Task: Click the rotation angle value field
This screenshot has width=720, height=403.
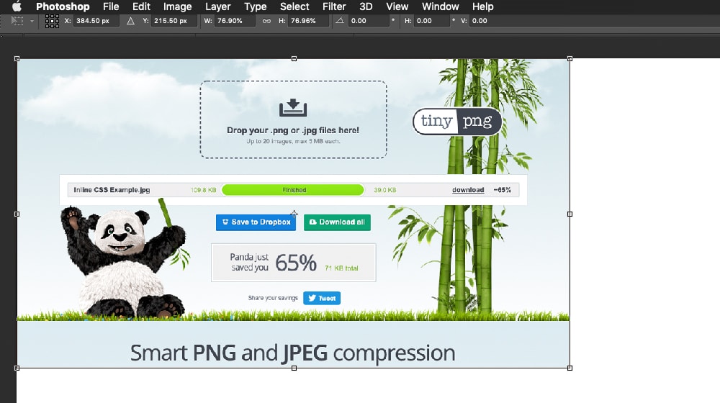Action: pos(368,21)
